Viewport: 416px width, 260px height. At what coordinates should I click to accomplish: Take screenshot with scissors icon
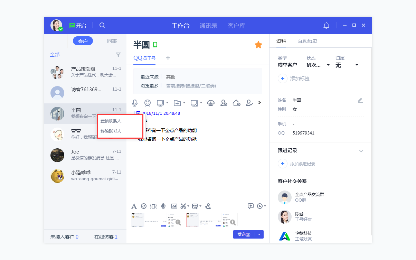click(183, 206)
